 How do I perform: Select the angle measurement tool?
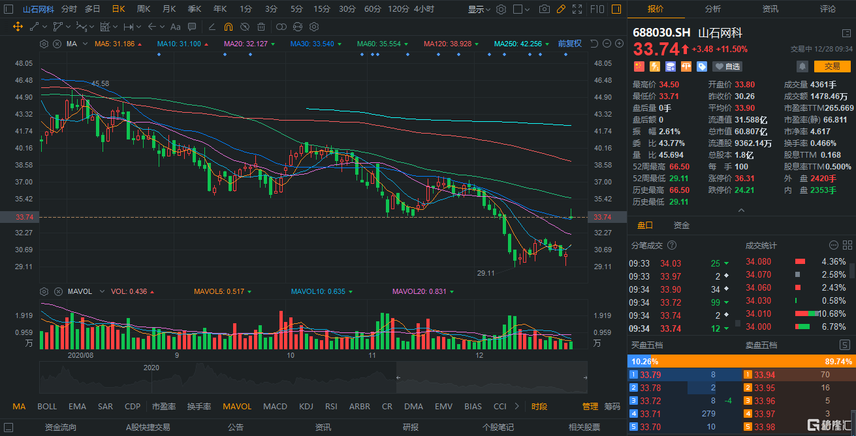[x=212, y=27]
